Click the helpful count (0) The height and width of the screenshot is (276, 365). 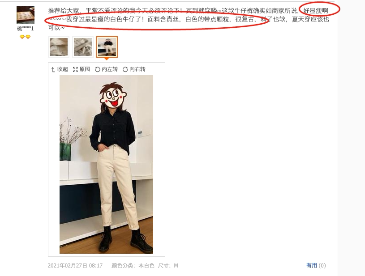point(322,266)
